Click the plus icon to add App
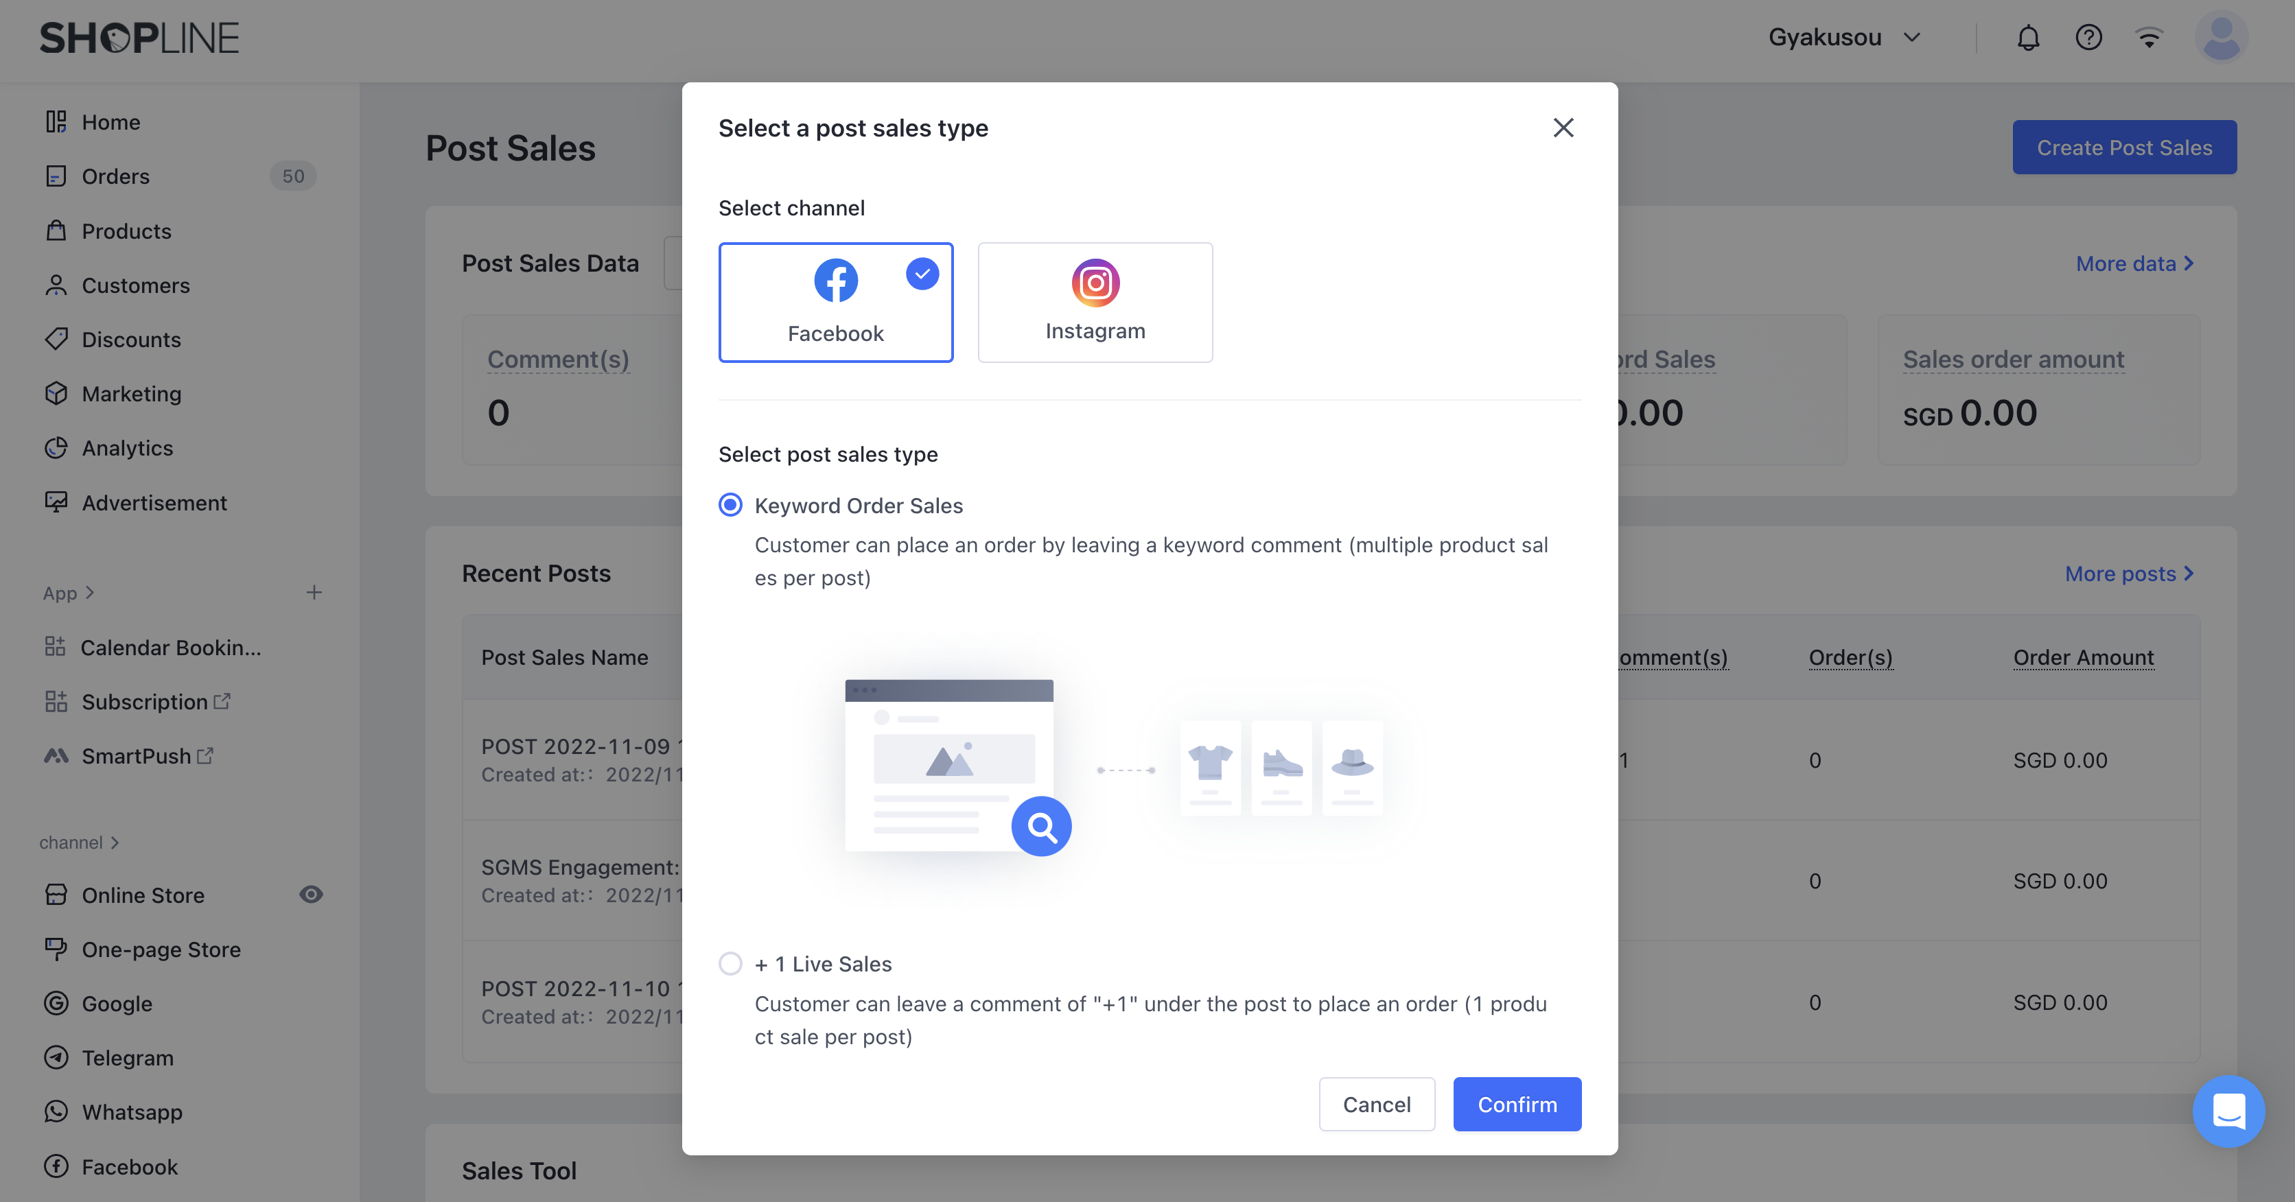 (314, 592)
